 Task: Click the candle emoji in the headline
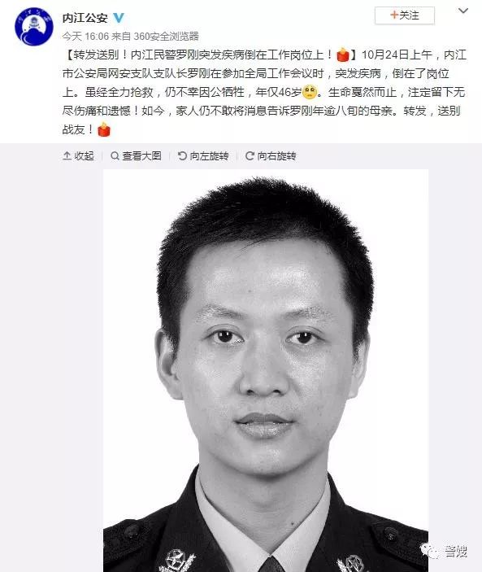[x=343, y=55]
